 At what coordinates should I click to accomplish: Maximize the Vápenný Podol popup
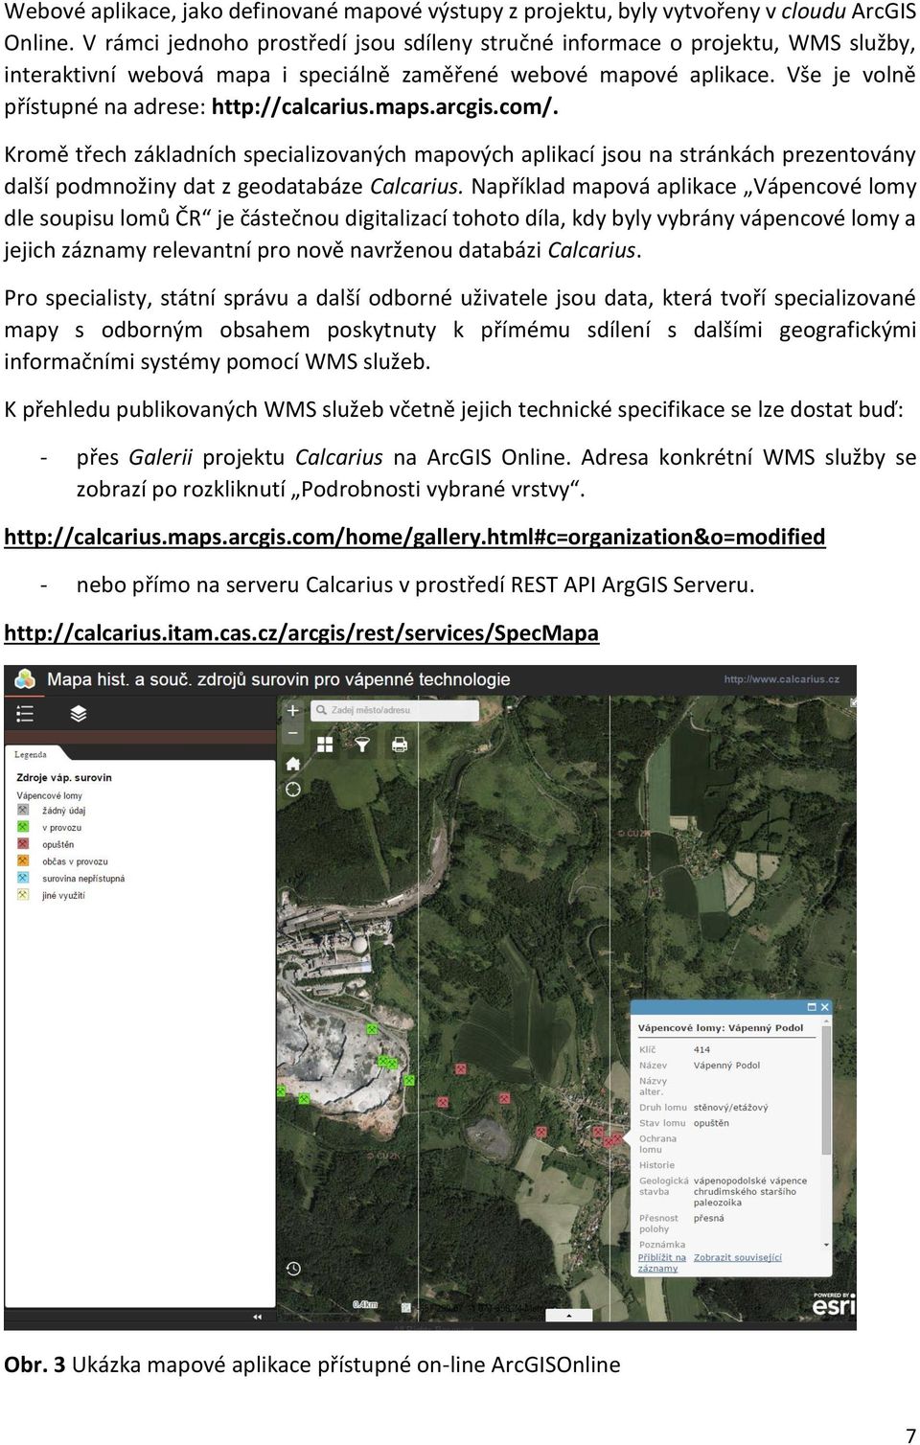tap(812, 1007)
